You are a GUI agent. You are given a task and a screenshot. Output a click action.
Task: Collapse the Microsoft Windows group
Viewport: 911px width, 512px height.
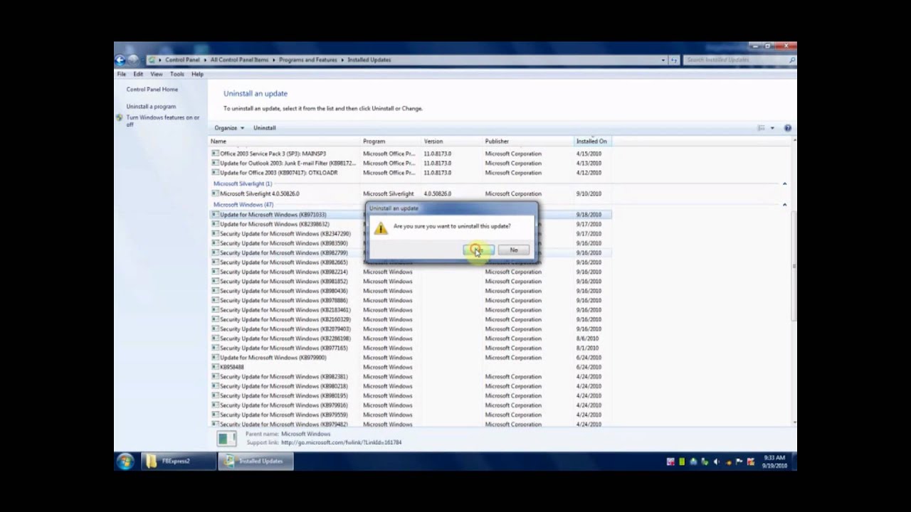pyautogui.click(x=784, y=205)
